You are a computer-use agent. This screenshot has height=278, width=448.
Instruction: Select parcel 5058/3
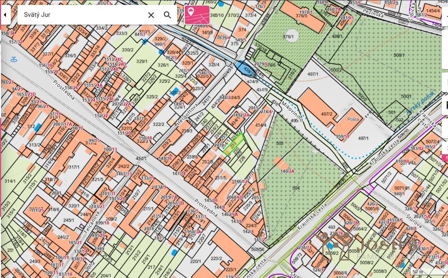pos(380,271)
